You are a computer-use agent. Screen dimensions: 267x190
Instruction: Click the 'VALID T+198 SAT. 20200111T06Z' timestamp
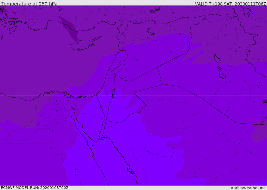pos(230,4)
